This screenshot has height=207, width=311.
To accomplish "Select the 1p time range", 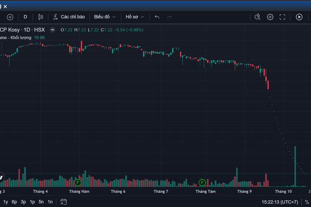I will point(32,202).
